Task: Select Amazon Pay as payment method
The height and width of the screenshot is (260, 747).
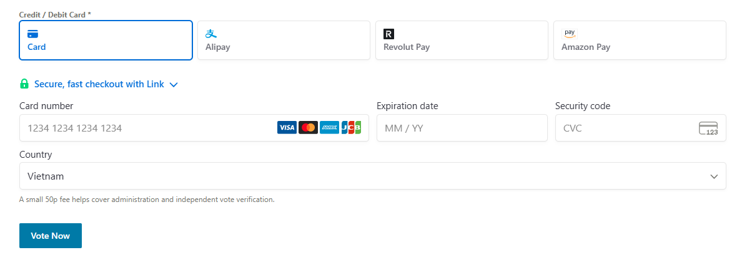Action: coord(640,41)
